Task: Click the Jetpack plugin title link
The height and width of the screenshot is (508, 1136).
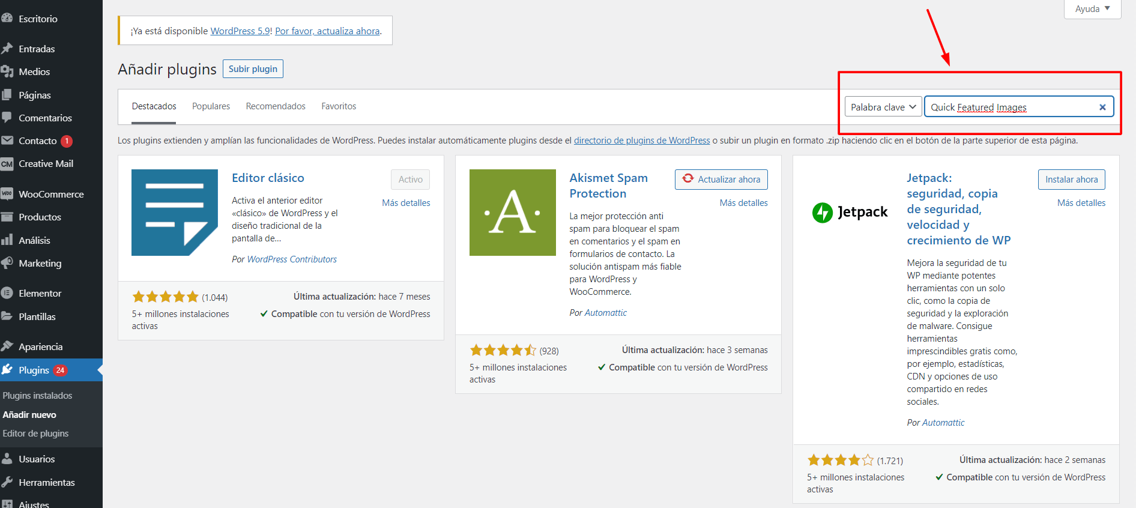Action: [x=959, y=209]
